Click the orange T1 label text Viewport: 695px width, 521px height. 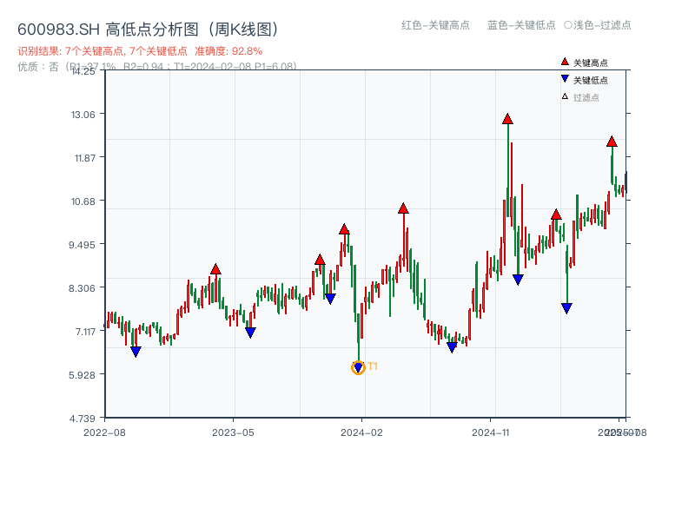coord(373,366)
